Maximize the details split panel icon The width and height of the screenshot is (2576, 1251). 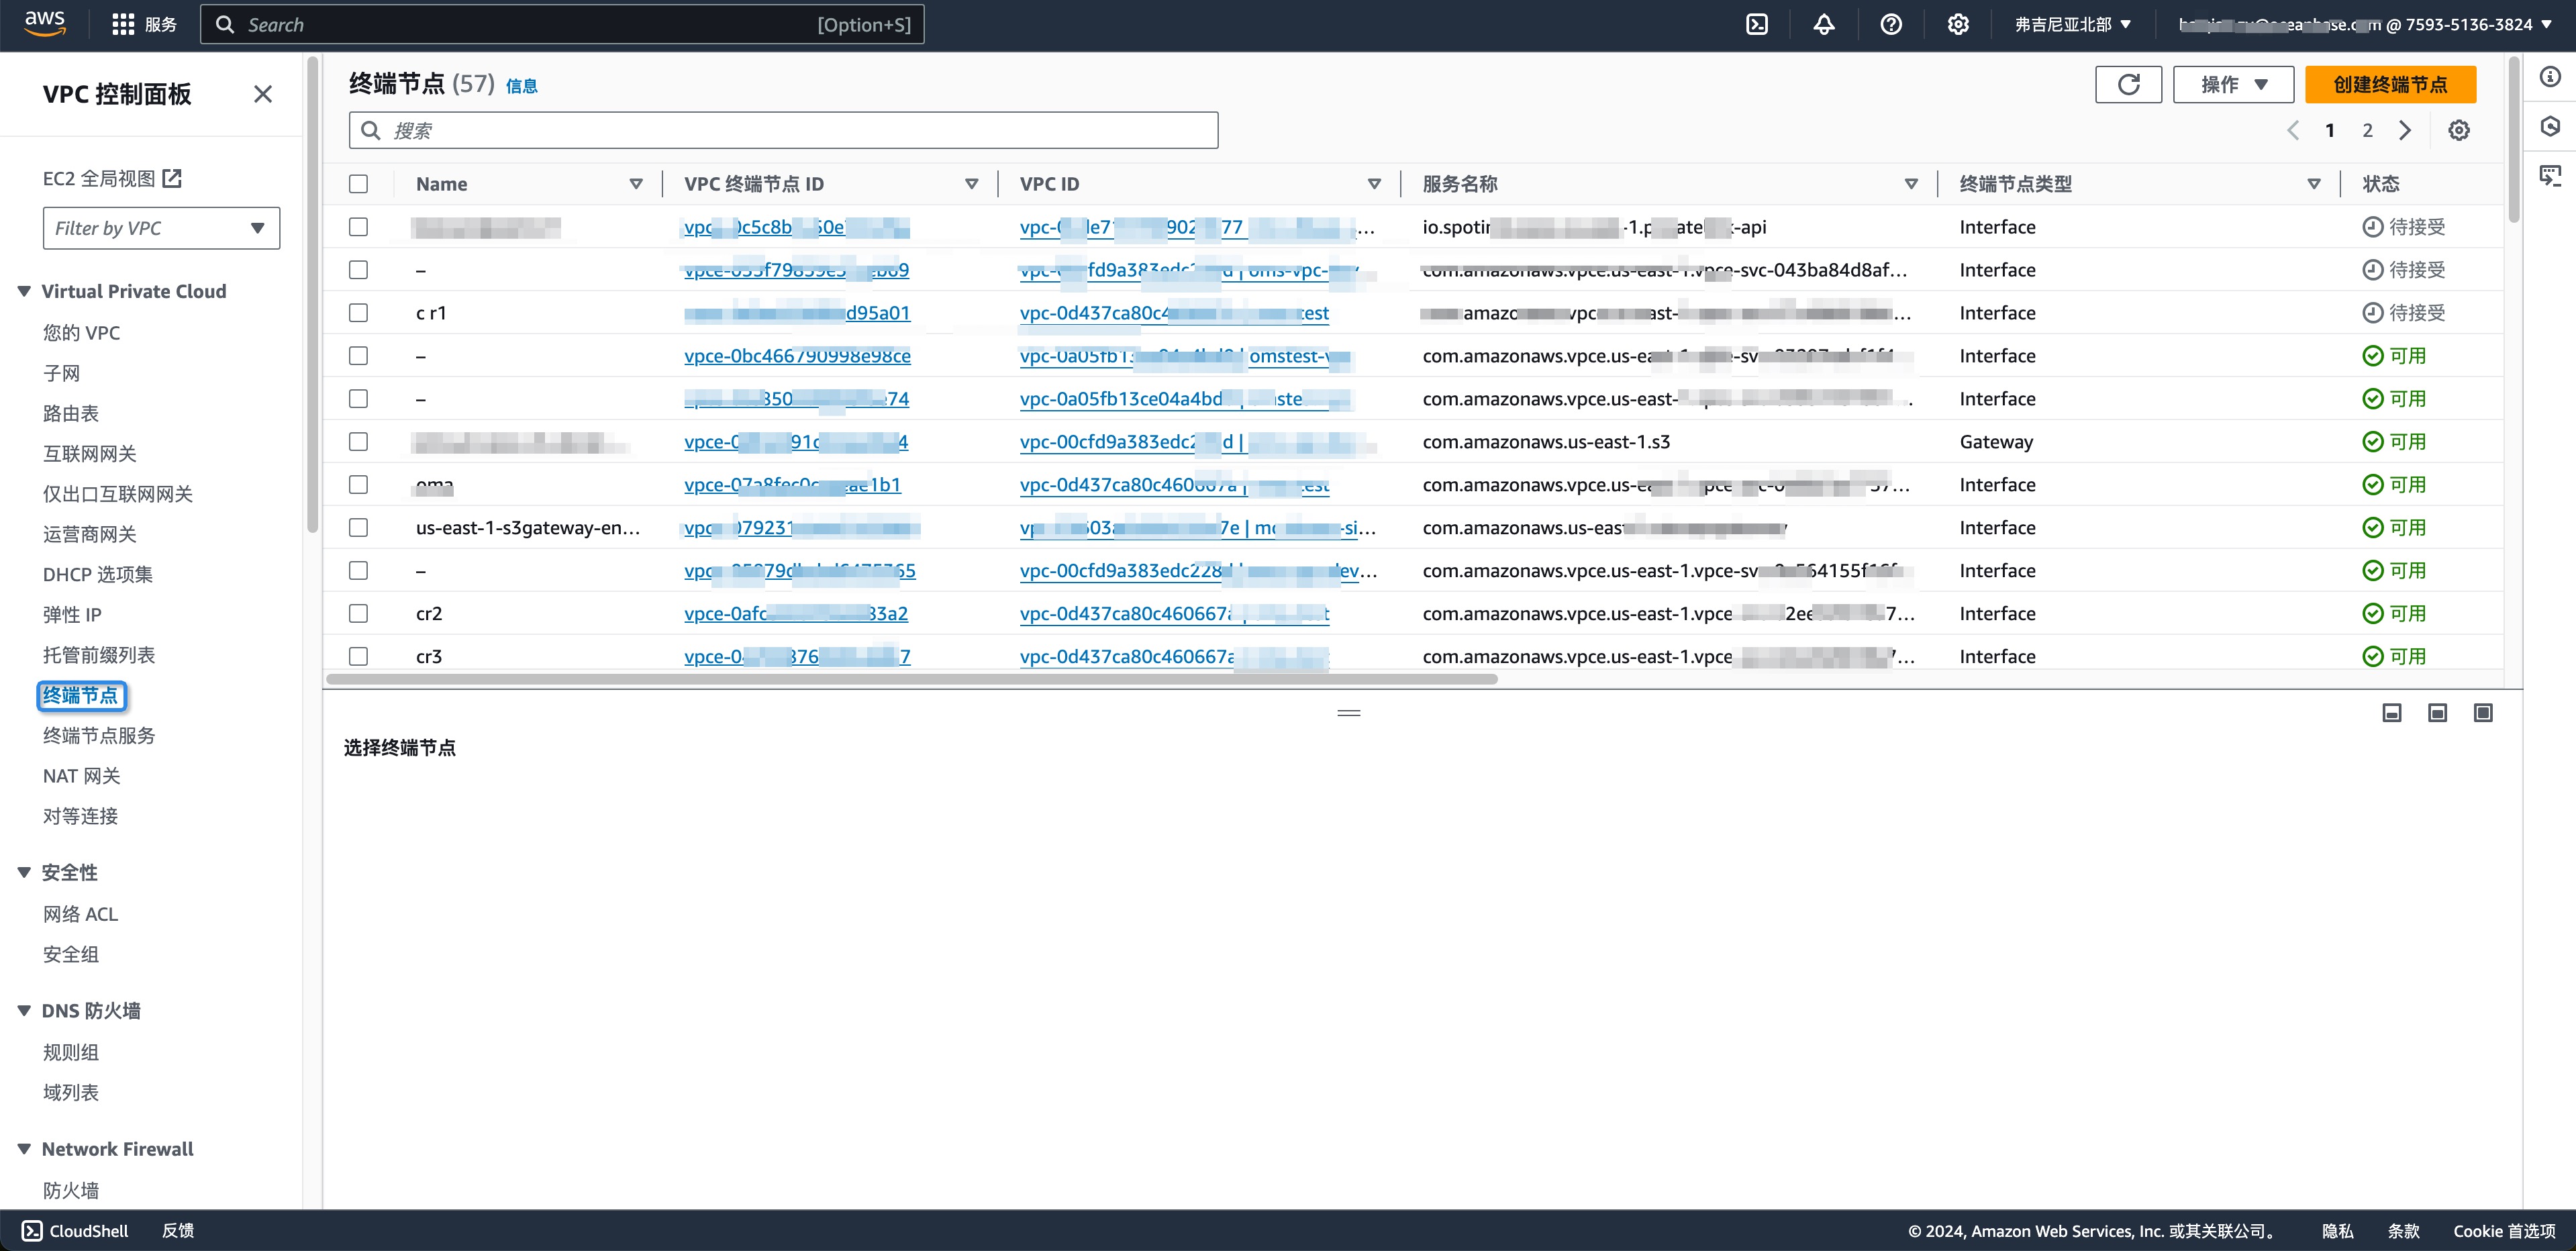[2483, 713]
